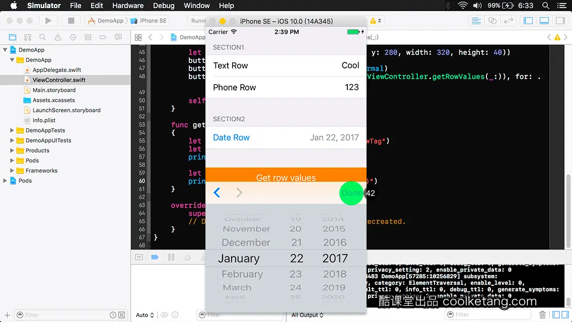Open the Breakpoint navigator icon

coord(103,37)
